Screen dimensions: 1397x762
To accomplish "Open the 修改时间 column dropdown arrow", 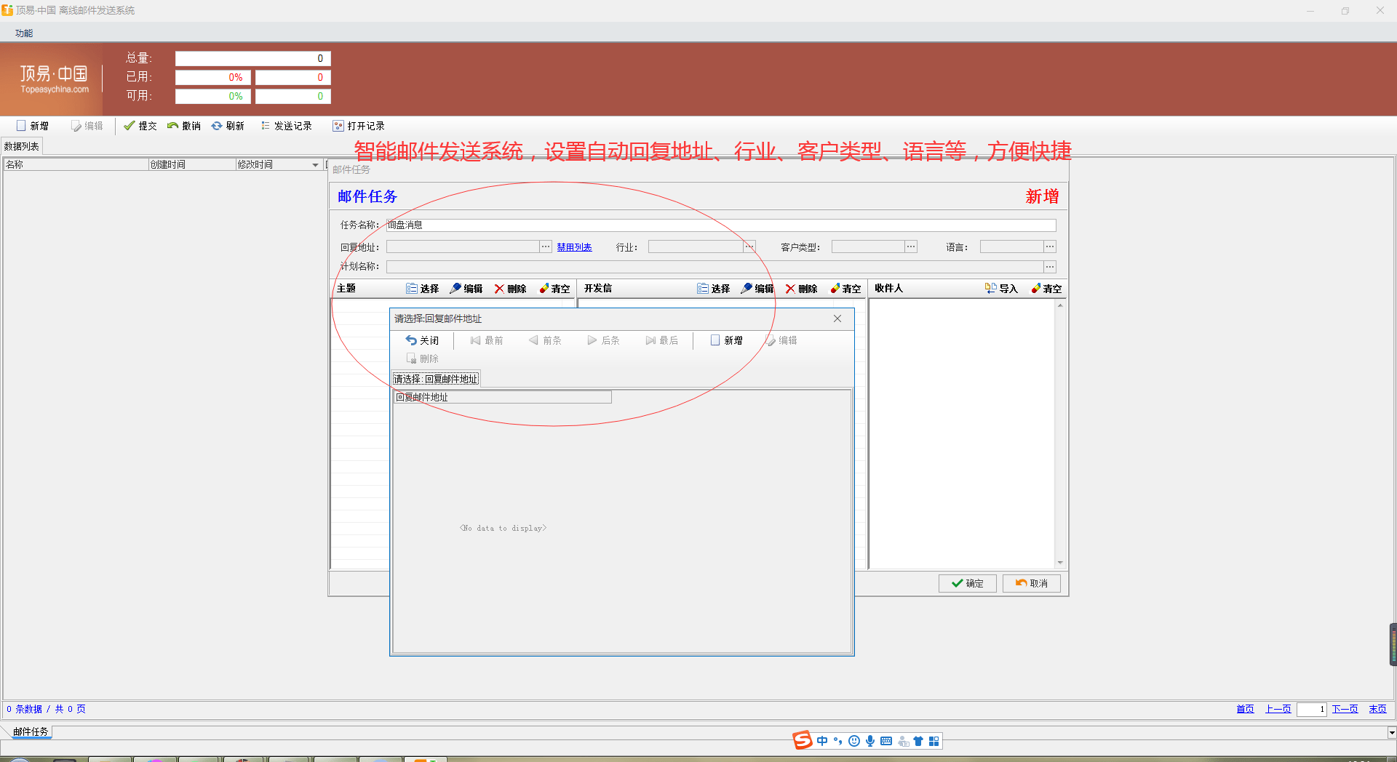I will [x=315, y=165].
